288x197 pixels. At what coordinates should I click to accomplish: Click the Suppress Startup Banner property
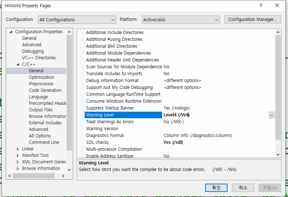pos(110,108)
